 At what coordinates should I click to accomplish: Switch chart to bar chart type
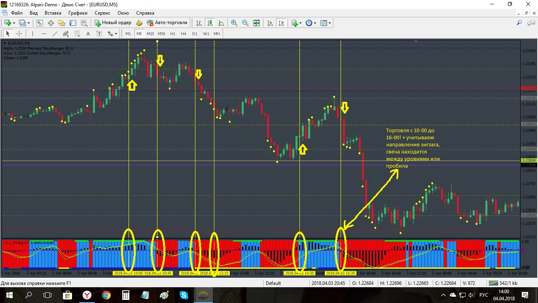point(199,23)
